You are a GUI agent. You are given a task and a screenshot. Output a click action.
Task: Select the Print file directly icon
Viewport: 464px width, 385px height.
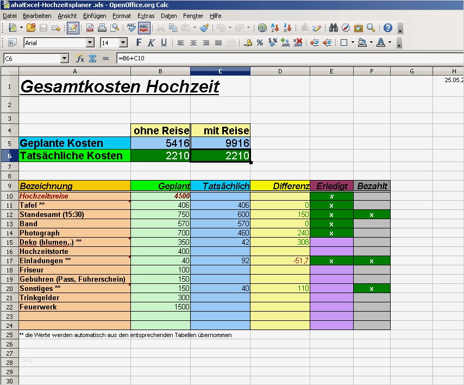[x=102, y=28]
